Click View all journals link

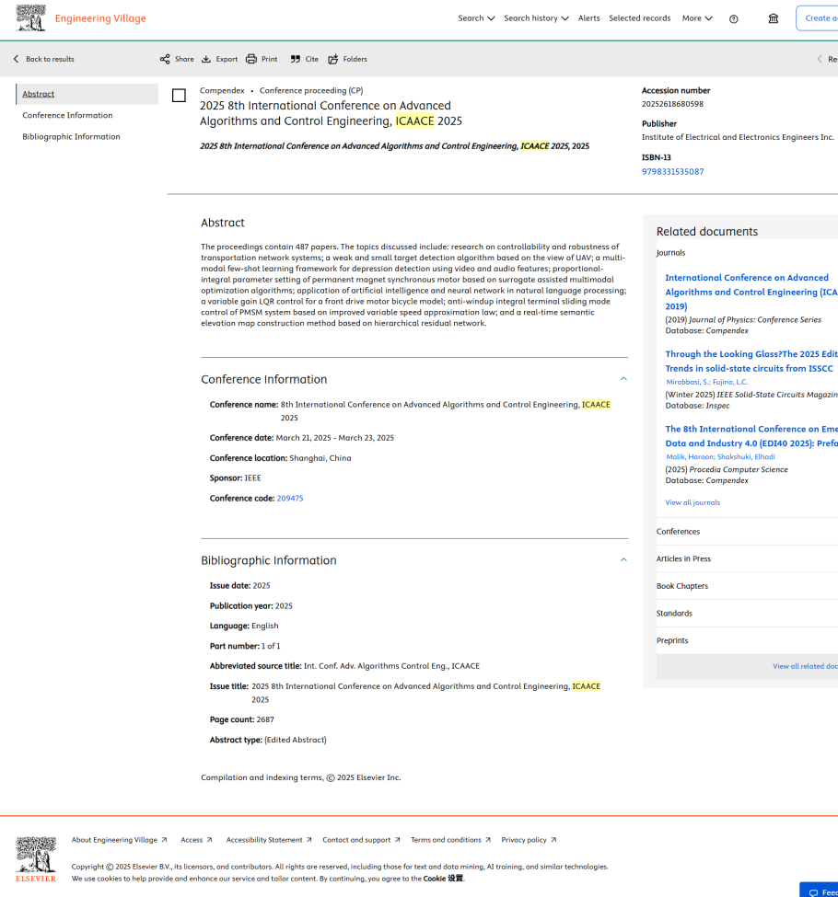coord(693,502)
